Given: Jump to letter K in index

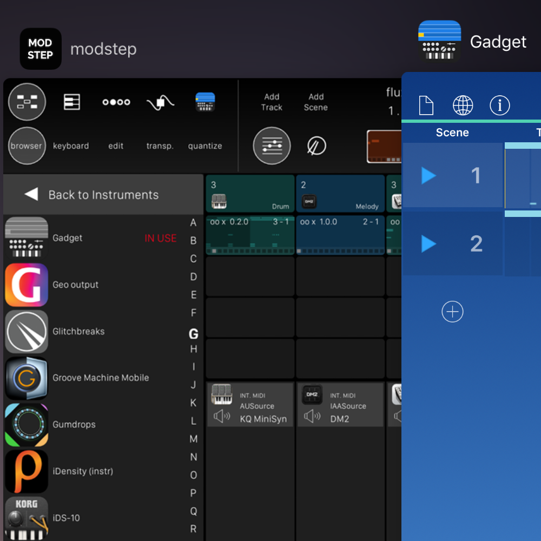Looking at the screenshot, I should 194,403.
